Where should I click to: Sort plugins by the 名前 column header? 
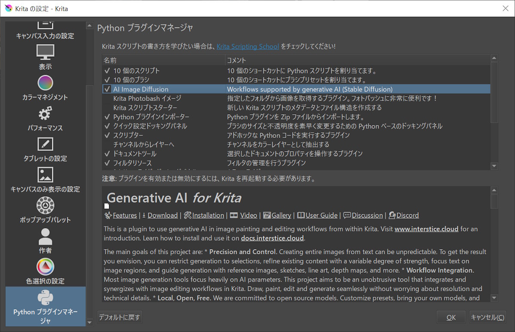[x=164, y=61]
